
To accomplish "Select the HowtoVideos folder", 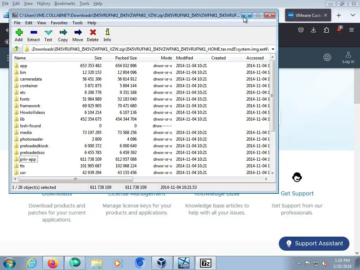I will click(x=32, y=112).
